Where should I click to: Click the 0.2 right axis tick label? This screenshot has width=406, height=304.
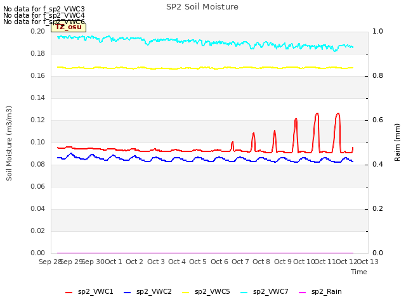pyautogui.click(x=377, y=208)
